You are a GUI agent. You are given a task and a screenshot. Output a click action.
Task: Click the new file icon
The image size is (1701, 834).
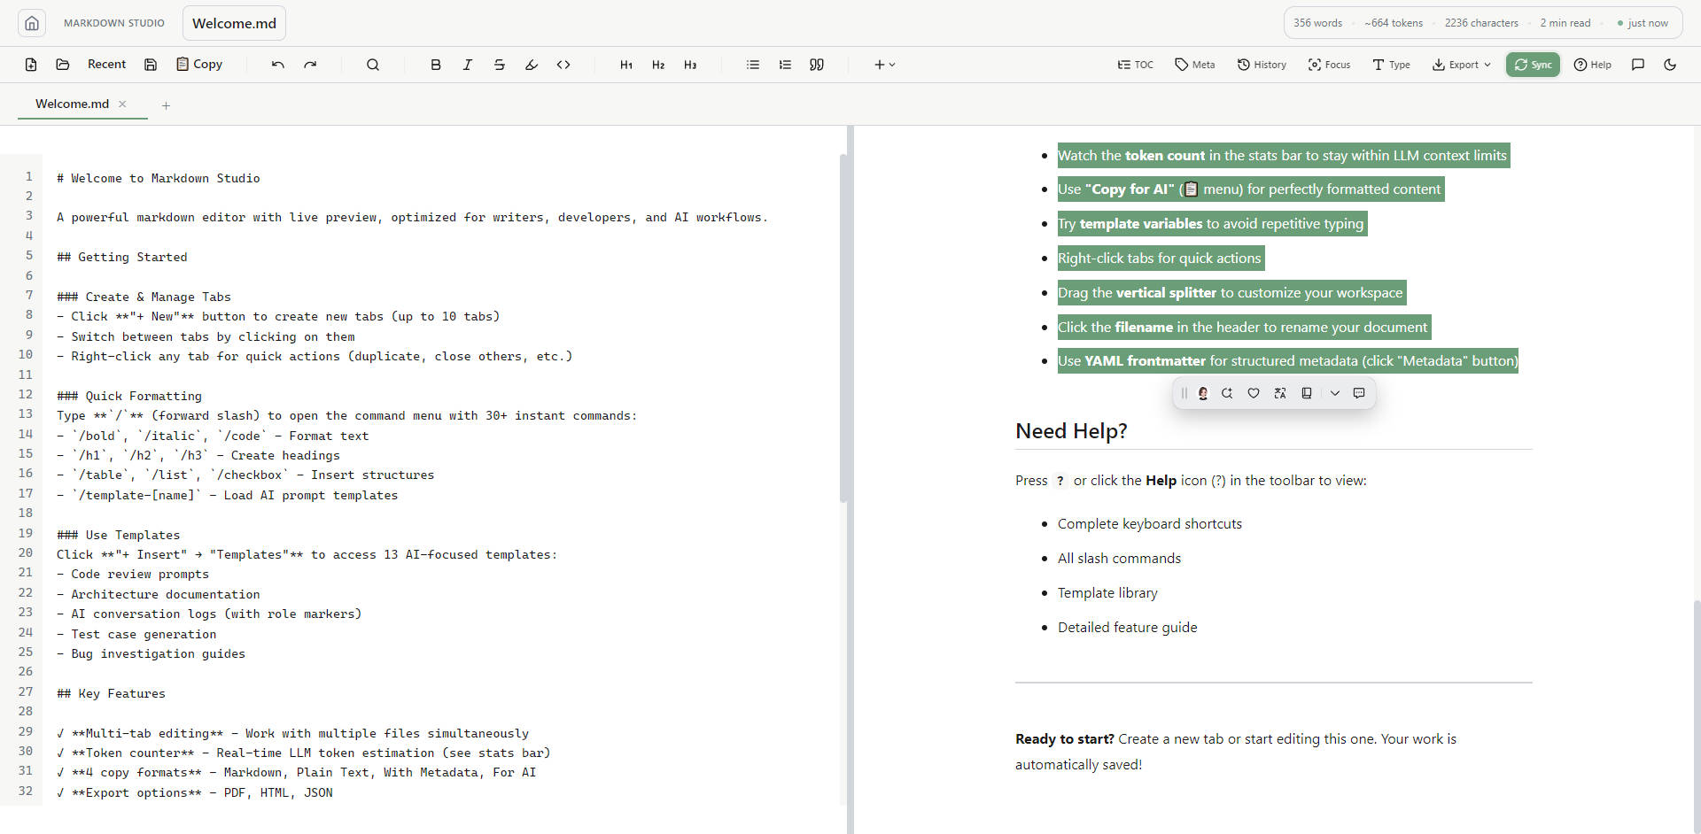pyautogui.click(x=31, y=65)
